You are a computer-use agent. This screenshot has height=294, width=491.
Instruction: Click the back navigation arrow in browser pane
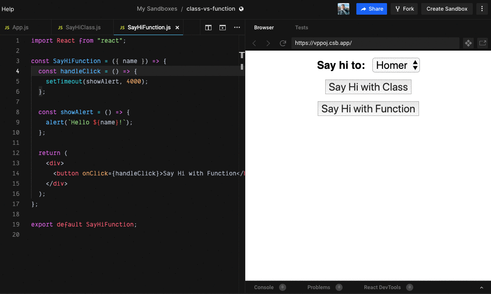click(254, 43)
